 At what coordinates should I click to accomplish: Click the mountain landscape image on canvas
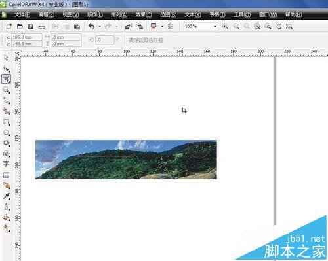tap(126, 160)
